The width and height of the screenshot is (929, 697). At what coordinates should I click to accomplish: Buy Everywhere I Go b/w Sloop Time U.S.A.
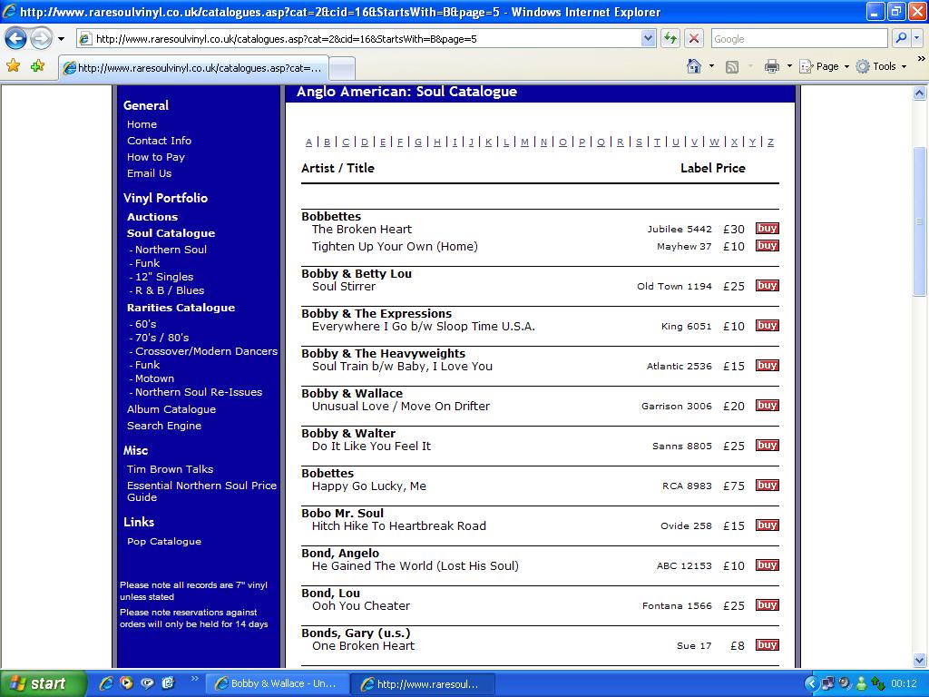coord(767,326)
